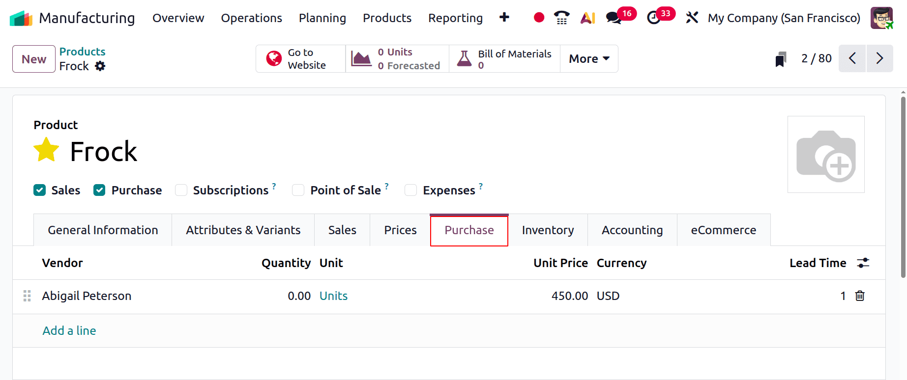Select the Purchase tab
907x380 pixels.
click(x=469, y=230)
